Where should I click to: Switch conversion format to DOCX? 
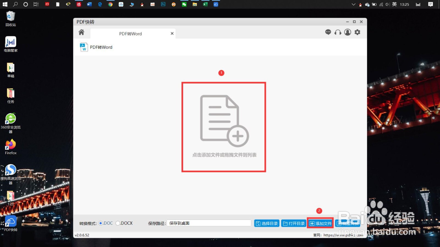(x=118, y=223)
